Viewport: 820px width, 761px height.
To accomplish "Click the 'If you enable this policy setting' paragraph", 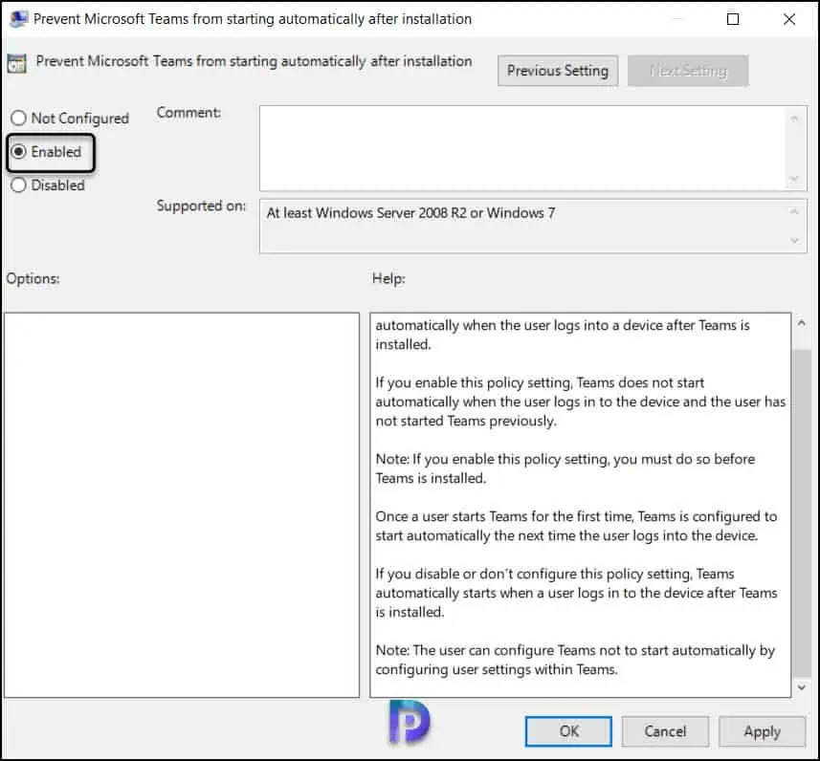I will tap(581, 402).
